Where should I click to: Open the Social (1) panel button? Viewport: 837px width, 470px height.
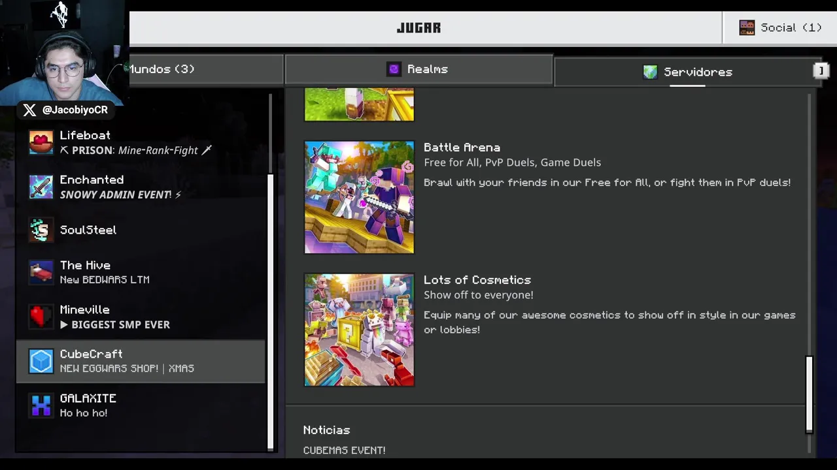point(779,27)
